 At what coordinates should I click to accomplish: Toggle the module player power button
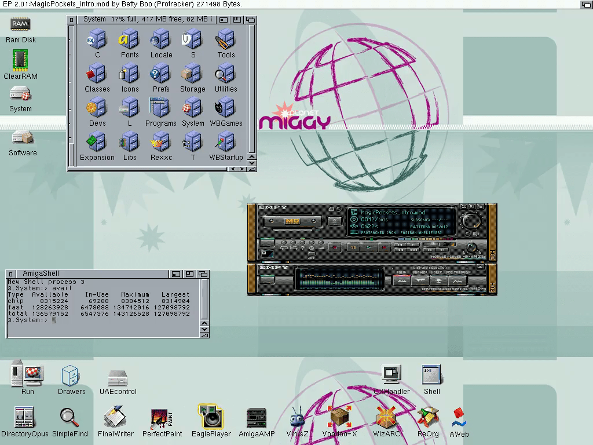(268, 242)
